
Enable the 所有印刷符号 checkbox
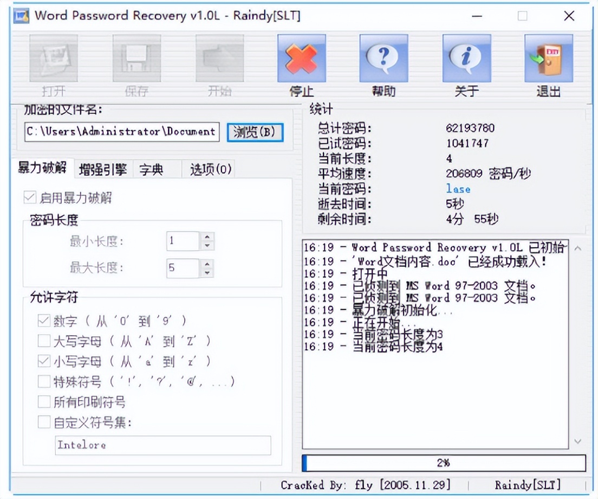click(x=44, y=402)
